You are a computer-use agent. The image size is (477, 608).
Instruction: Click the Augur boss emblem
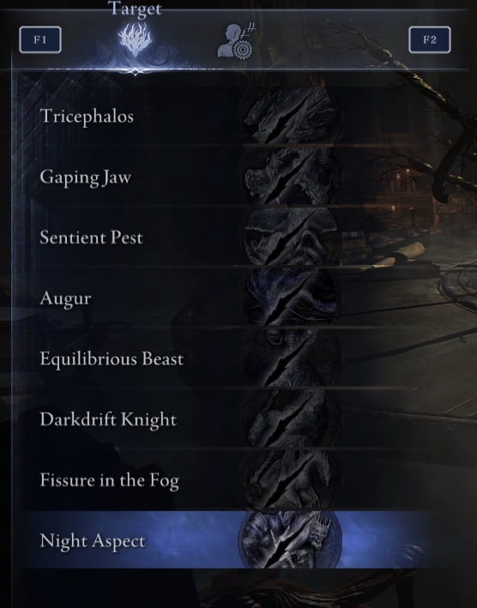click(x=290, y=298)
